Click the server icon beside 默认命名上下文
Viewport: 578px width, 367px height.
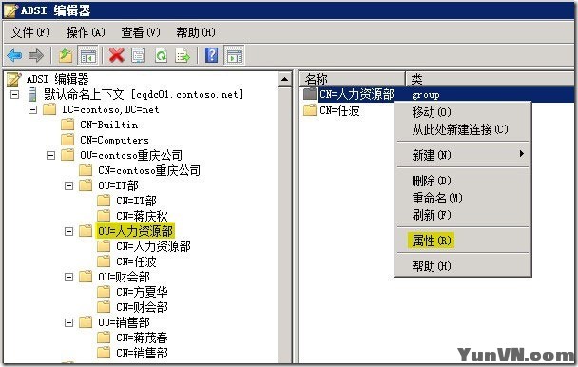point(32,94)
